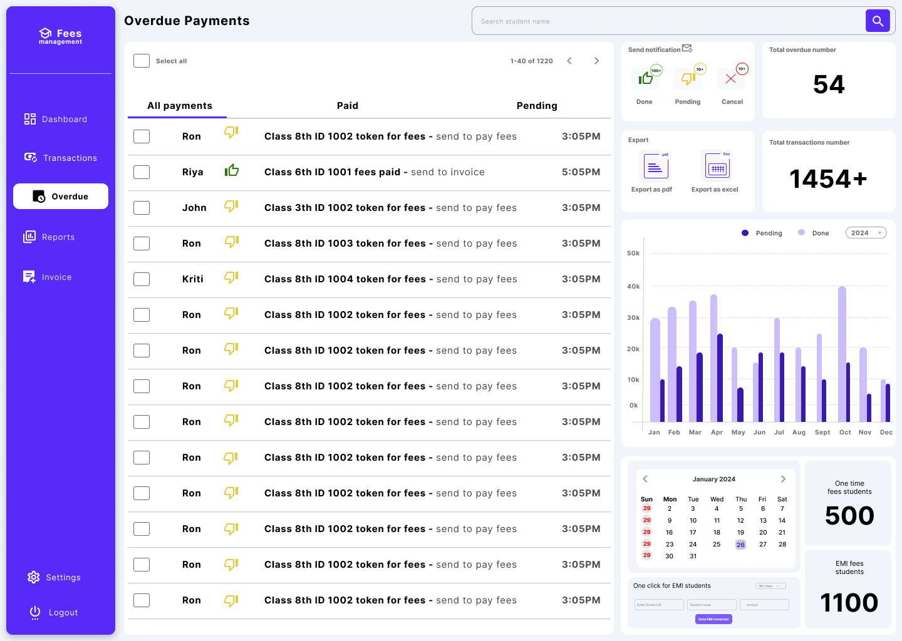This screenshot has height=641, width=902.
Task: Click the Pending legend color dot
Action: 745,233
